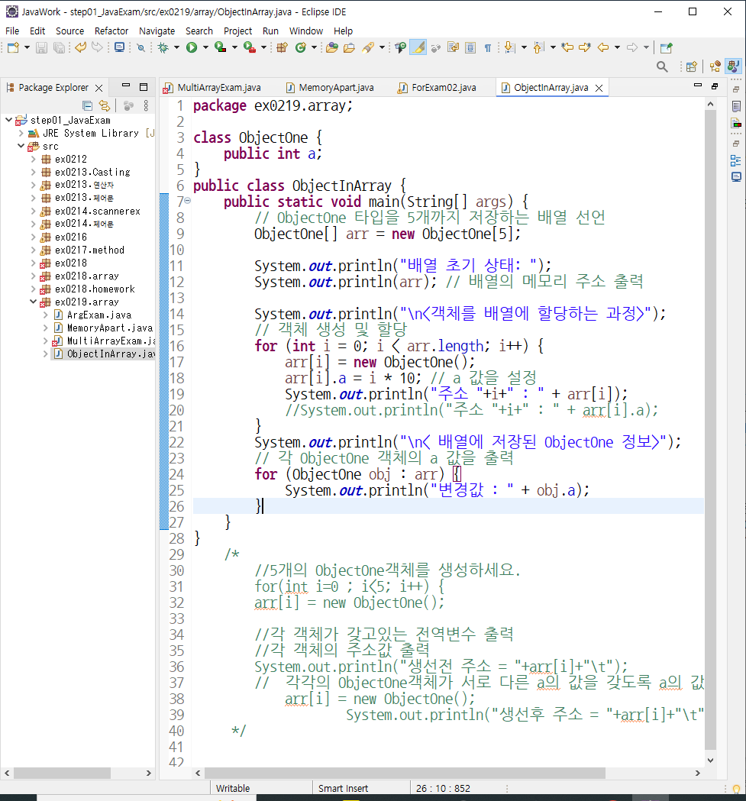
Task: Click Run External Tools toolbox icon
Action: (250, 47)
